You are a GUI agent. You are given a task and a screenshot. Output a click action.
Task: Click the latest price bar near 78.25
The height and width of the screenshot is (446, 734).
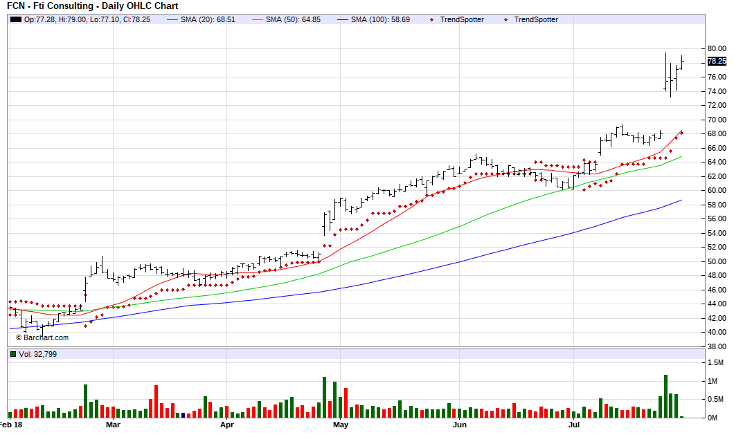pos(682,62)
